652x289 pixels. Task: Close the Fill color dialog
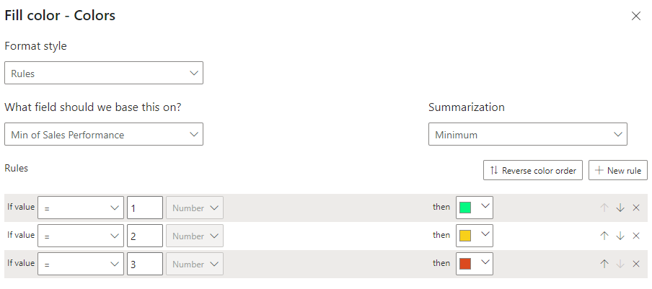[x=636, y=16]
